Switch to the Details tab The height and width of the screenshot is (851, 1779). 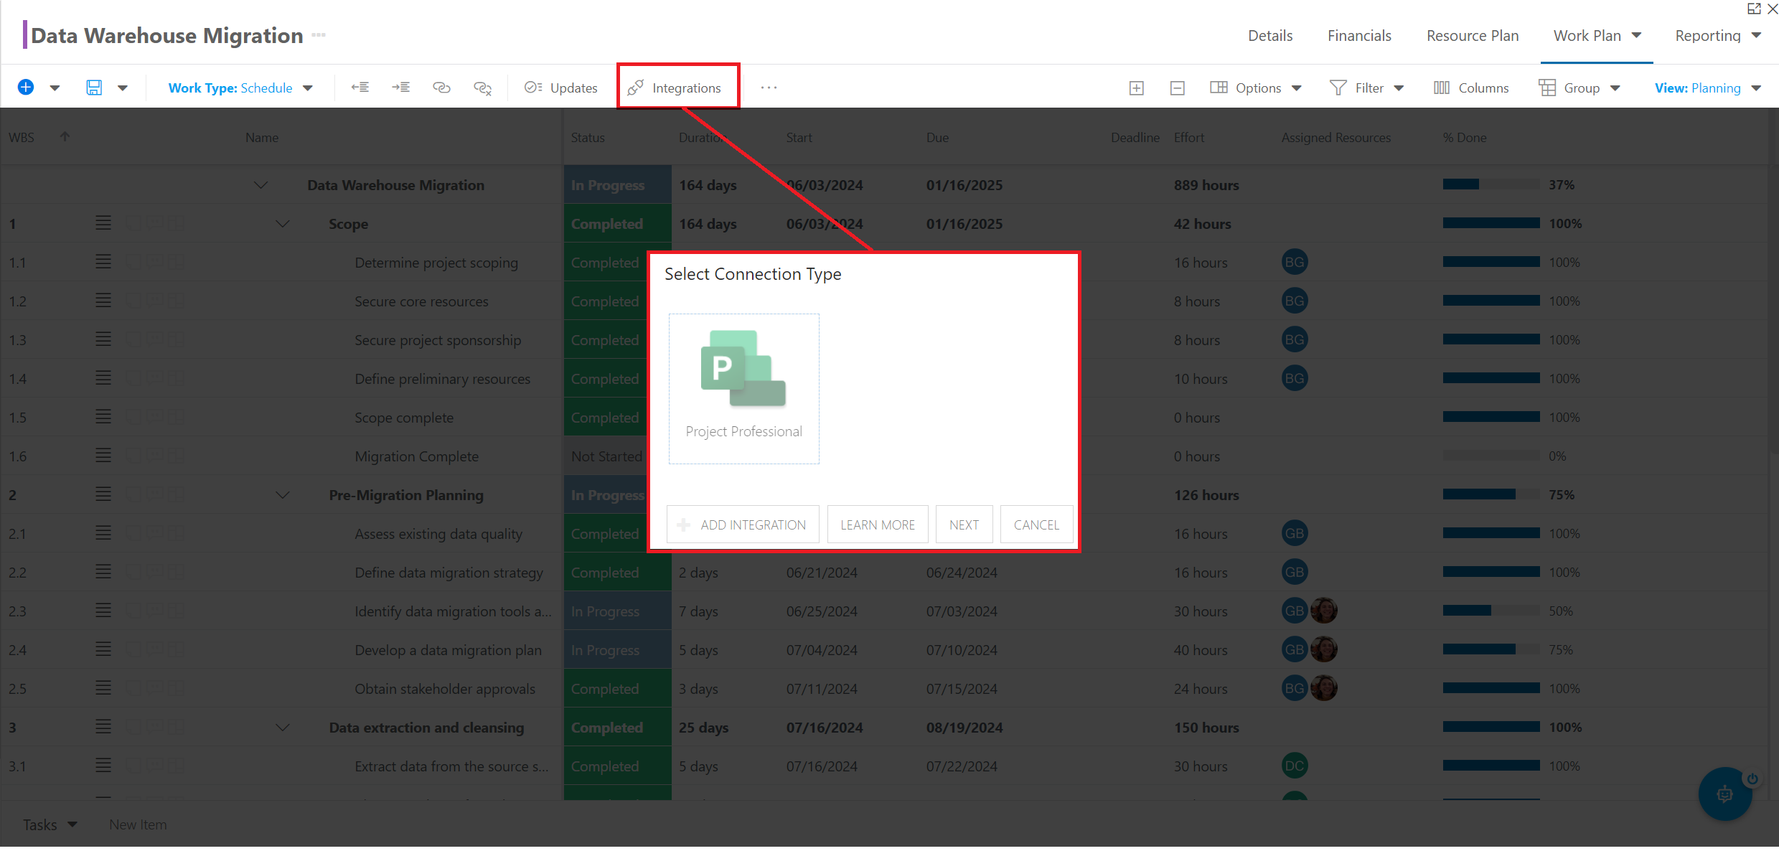1270,35
